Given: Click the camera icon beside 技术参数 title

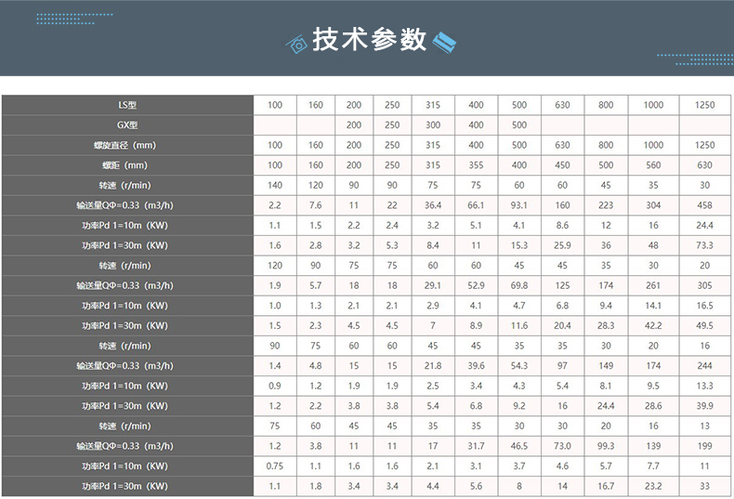Looking at the screenshot, I should 296,44.
